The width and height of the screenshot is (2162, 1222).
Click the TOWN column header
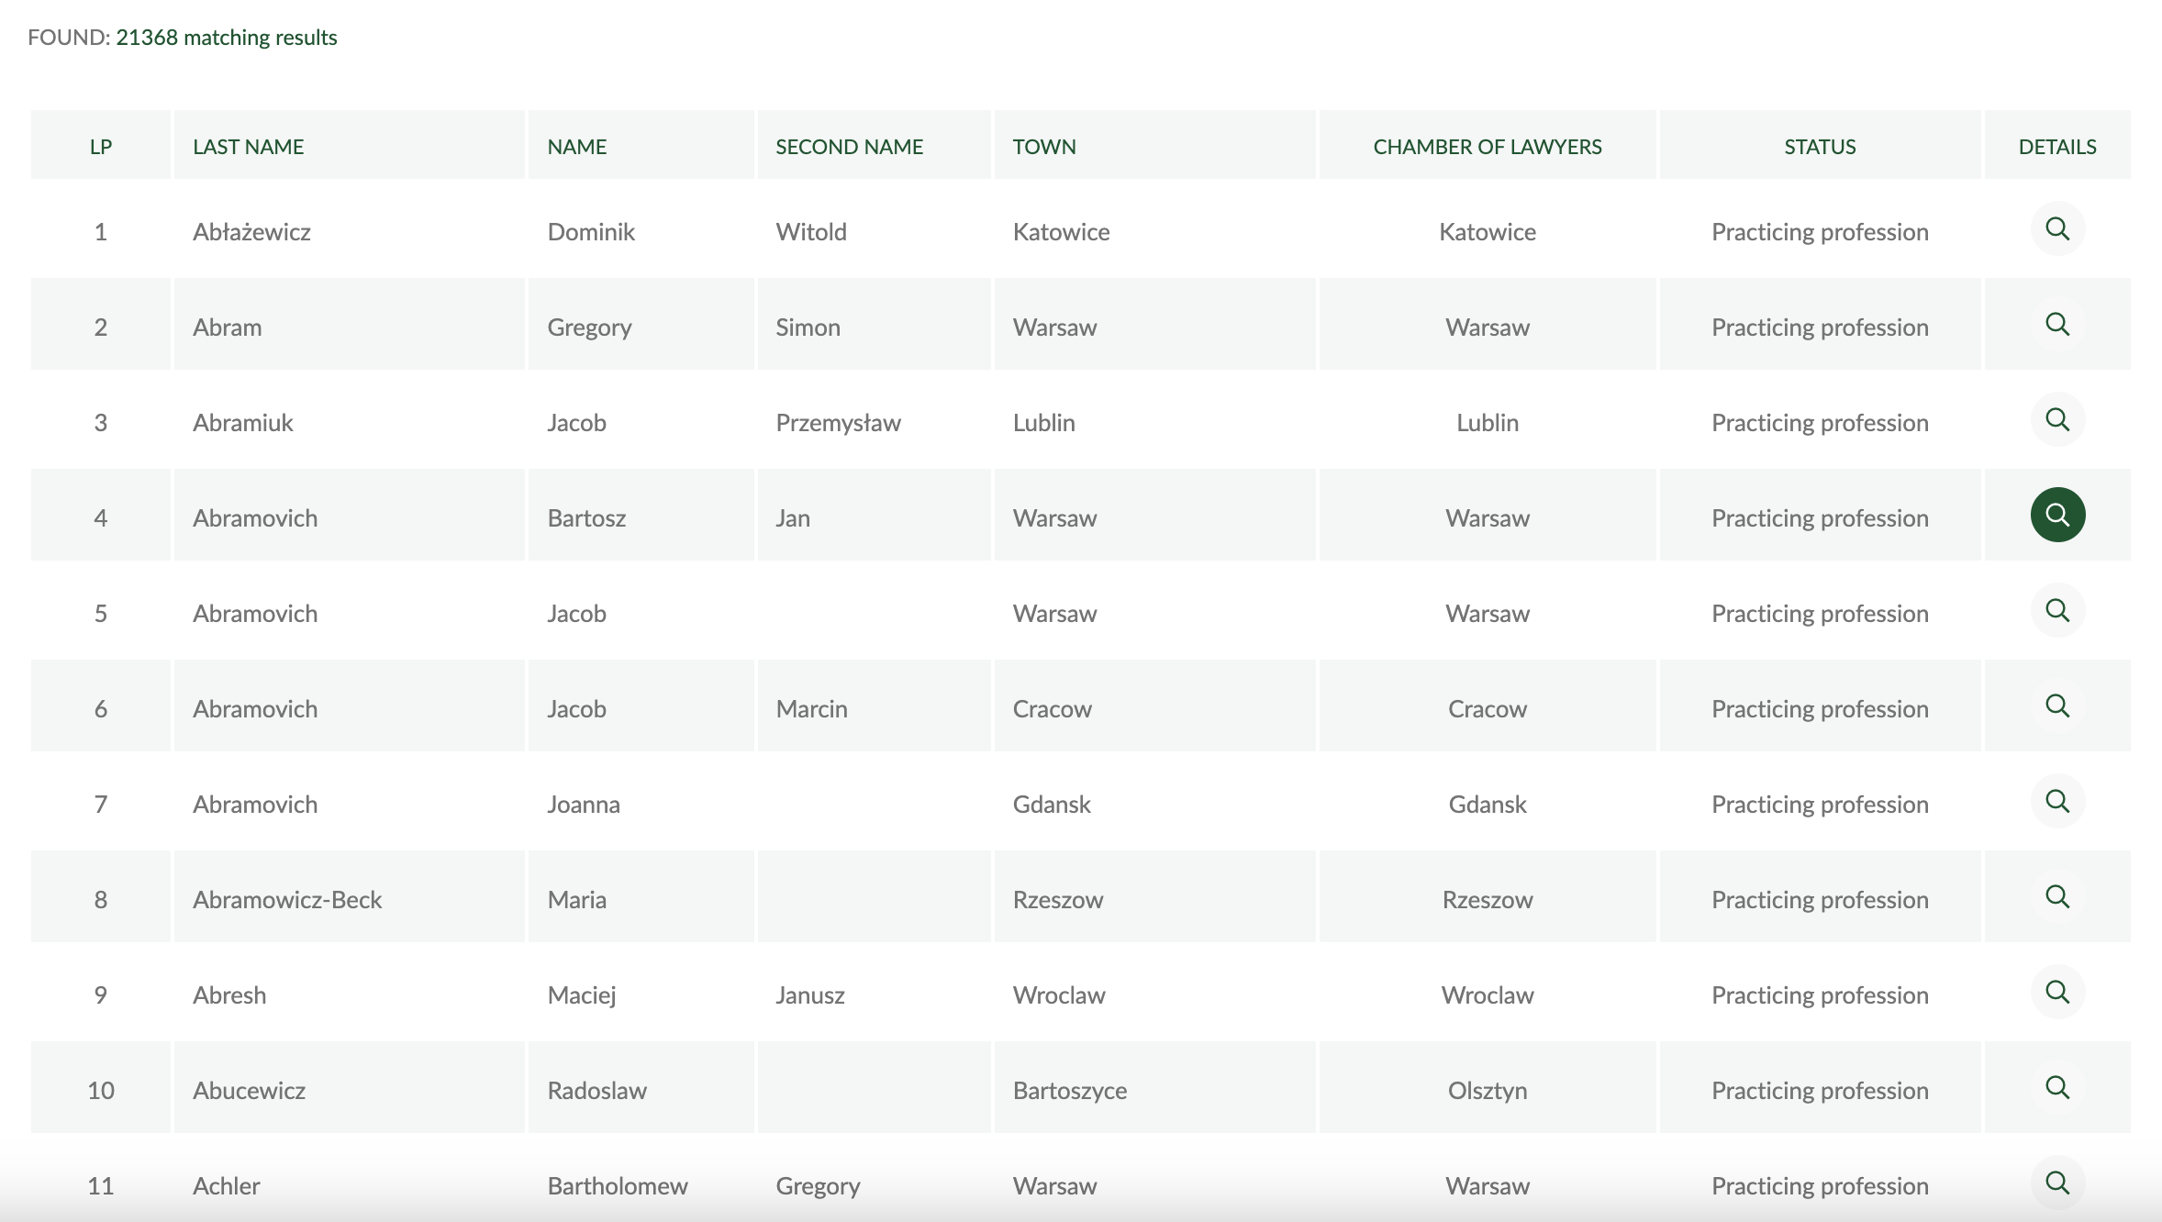(1044, 147)
